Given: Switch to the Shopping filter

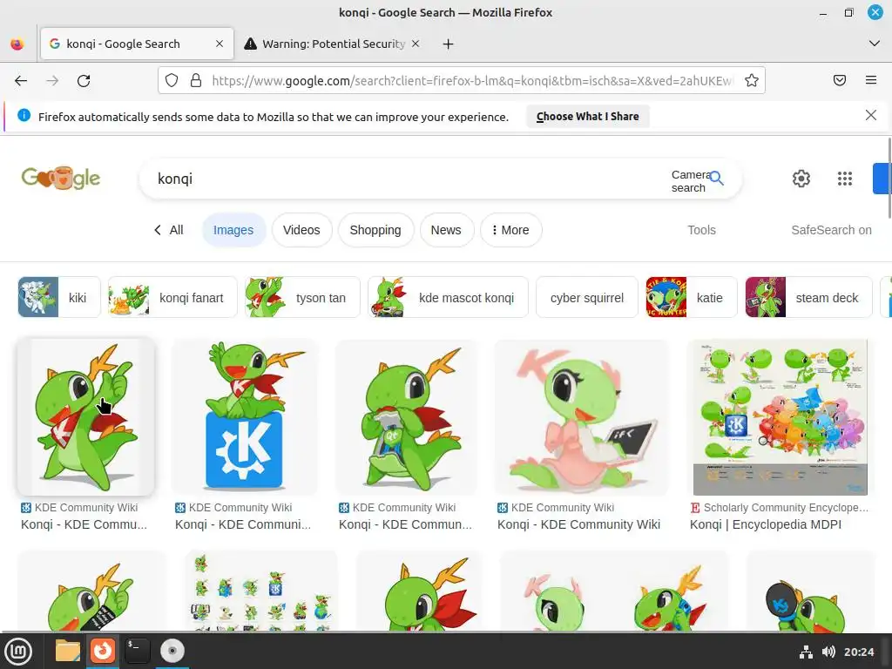Looking at the screenshot, I should click(x=375, y=230).
